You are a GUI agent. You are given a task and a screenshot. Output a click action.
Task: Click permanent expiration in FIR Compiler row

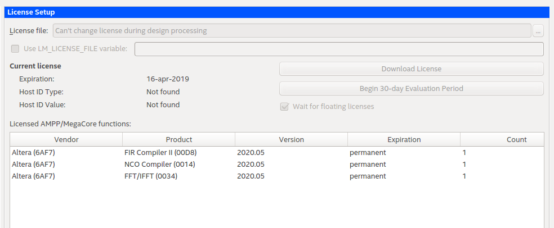coord(368,153)
